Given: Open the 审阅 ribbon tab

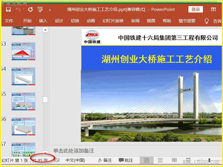Looking at the screenshot, I should 135,21.
